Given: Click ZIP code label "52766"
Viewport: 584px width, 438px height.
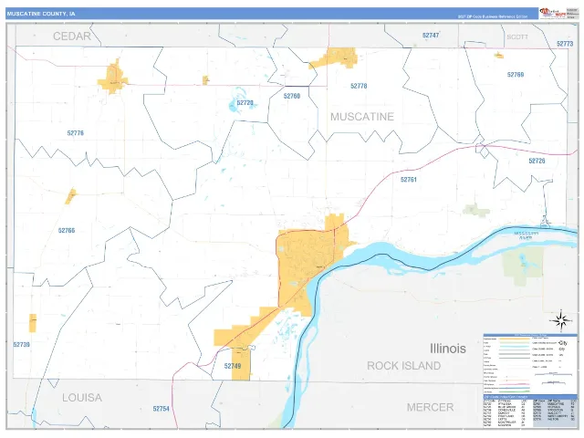Looking at the screenshot, I should 67,231.
